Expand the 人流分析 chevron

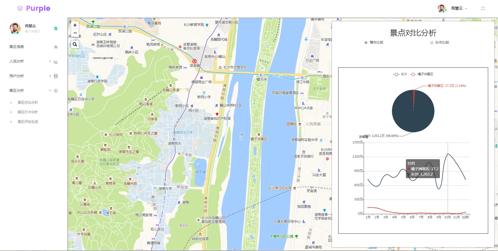50,61
